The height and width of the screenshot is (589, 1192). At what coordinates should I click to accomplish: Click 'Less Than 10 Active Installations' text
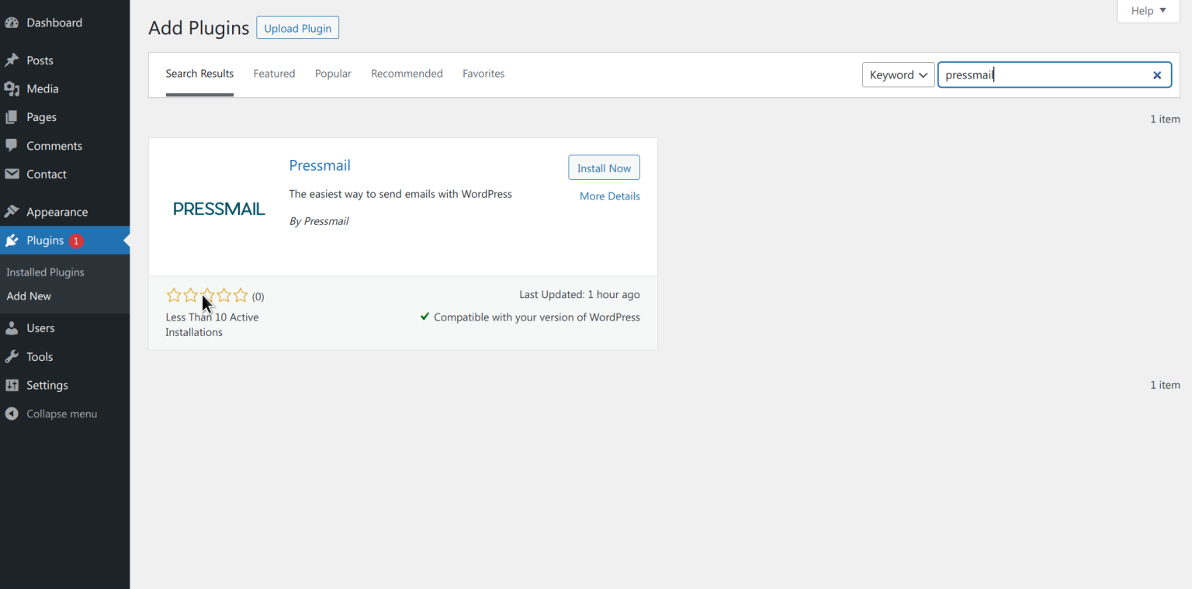(212, 324)
